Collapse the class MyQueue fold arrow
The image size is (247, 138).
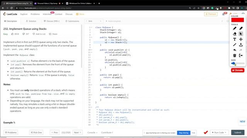pyautogui.click(x=92, y=27)
